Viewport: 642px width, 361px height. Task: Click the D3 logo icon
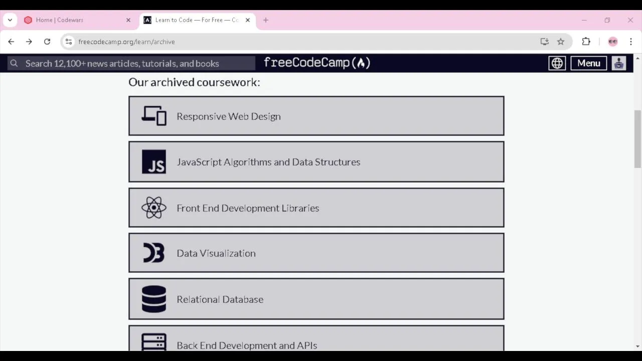coord(153,253)
